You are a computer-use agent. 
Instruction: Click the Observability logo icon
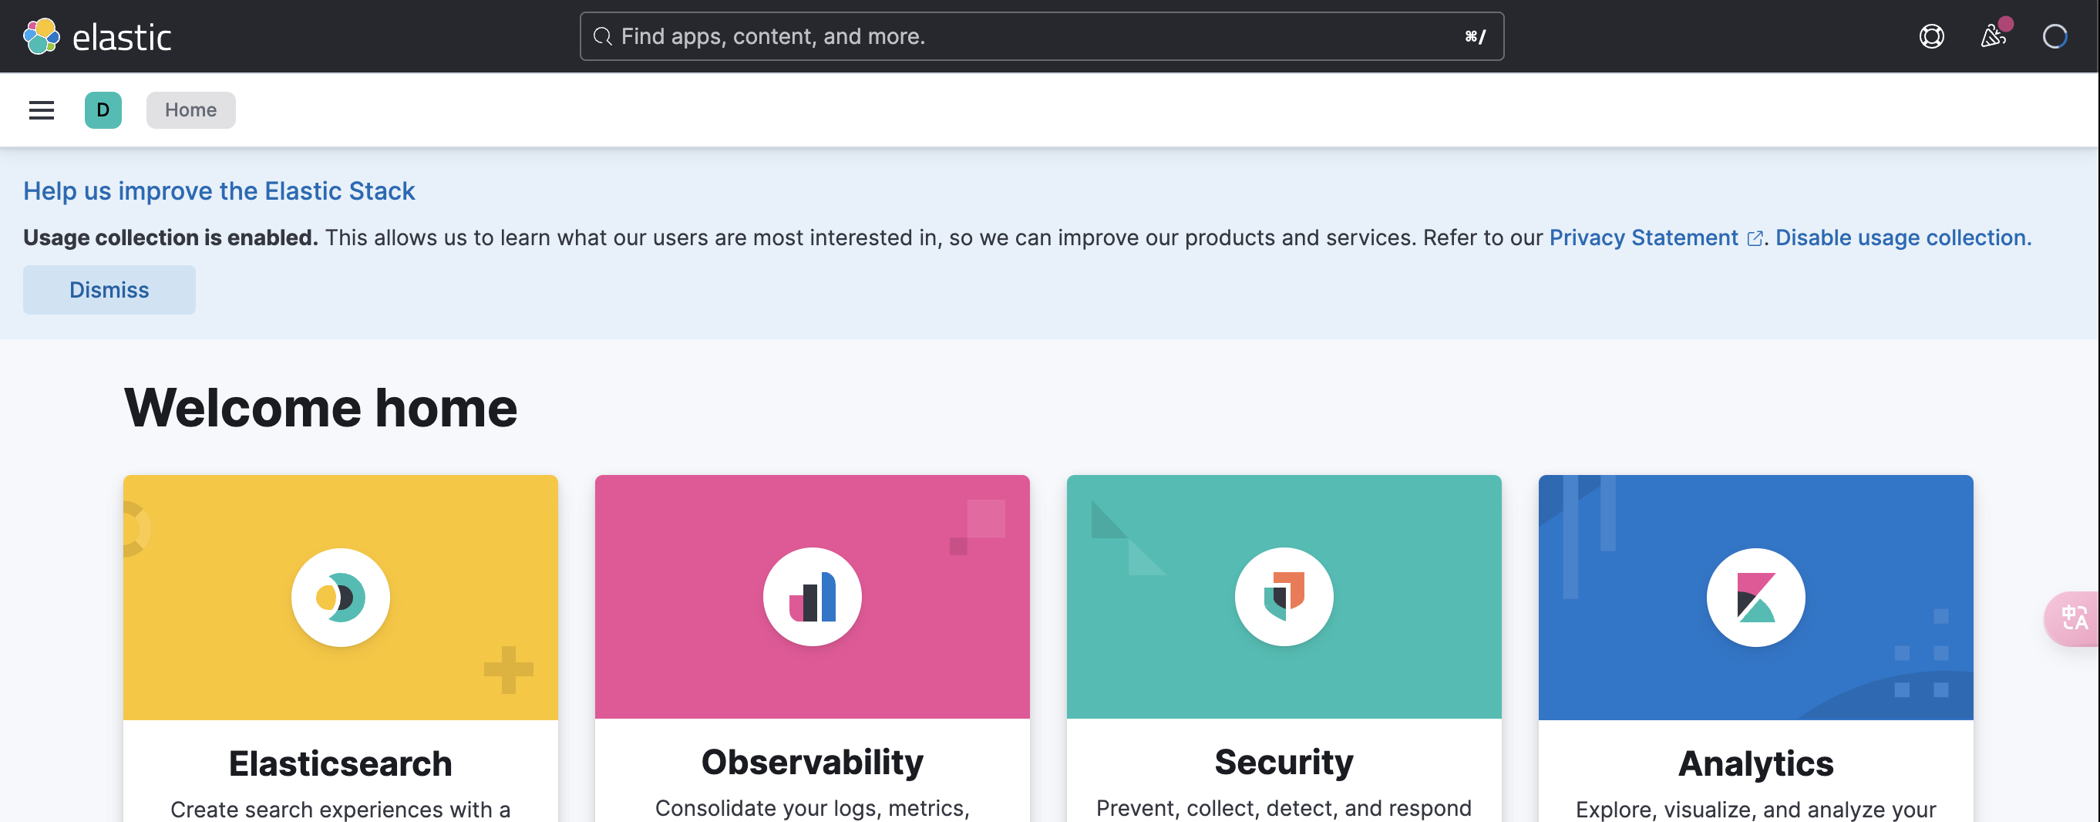tap(812, 597)
